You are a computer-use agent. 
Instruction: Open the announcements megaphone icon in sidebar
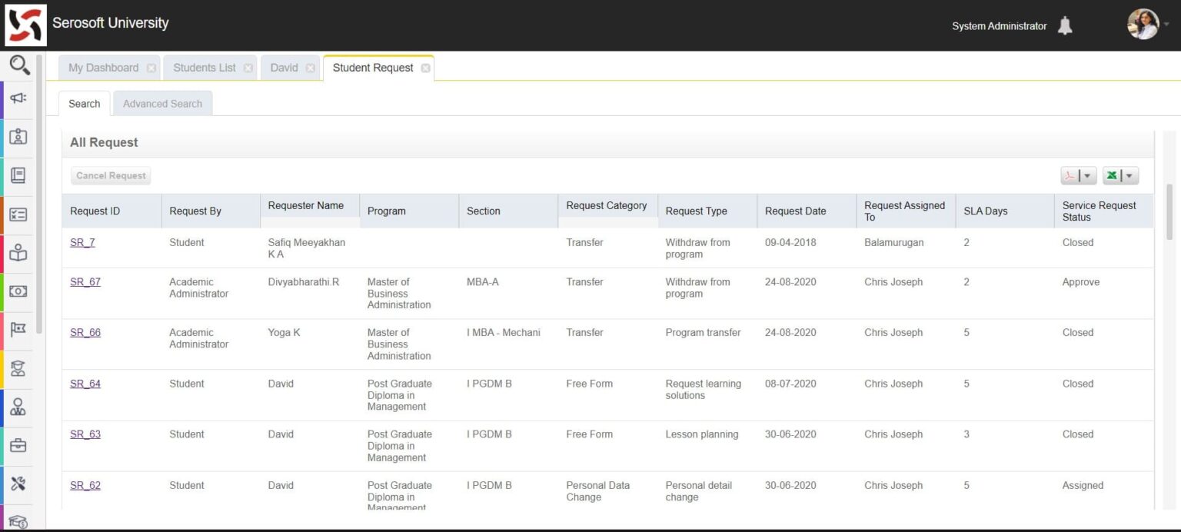click(x=18, y=98)
